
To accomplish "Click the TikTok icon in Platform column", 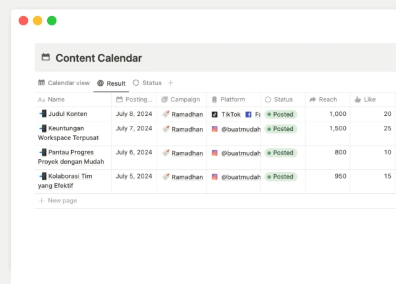I will tap(215, 114).
